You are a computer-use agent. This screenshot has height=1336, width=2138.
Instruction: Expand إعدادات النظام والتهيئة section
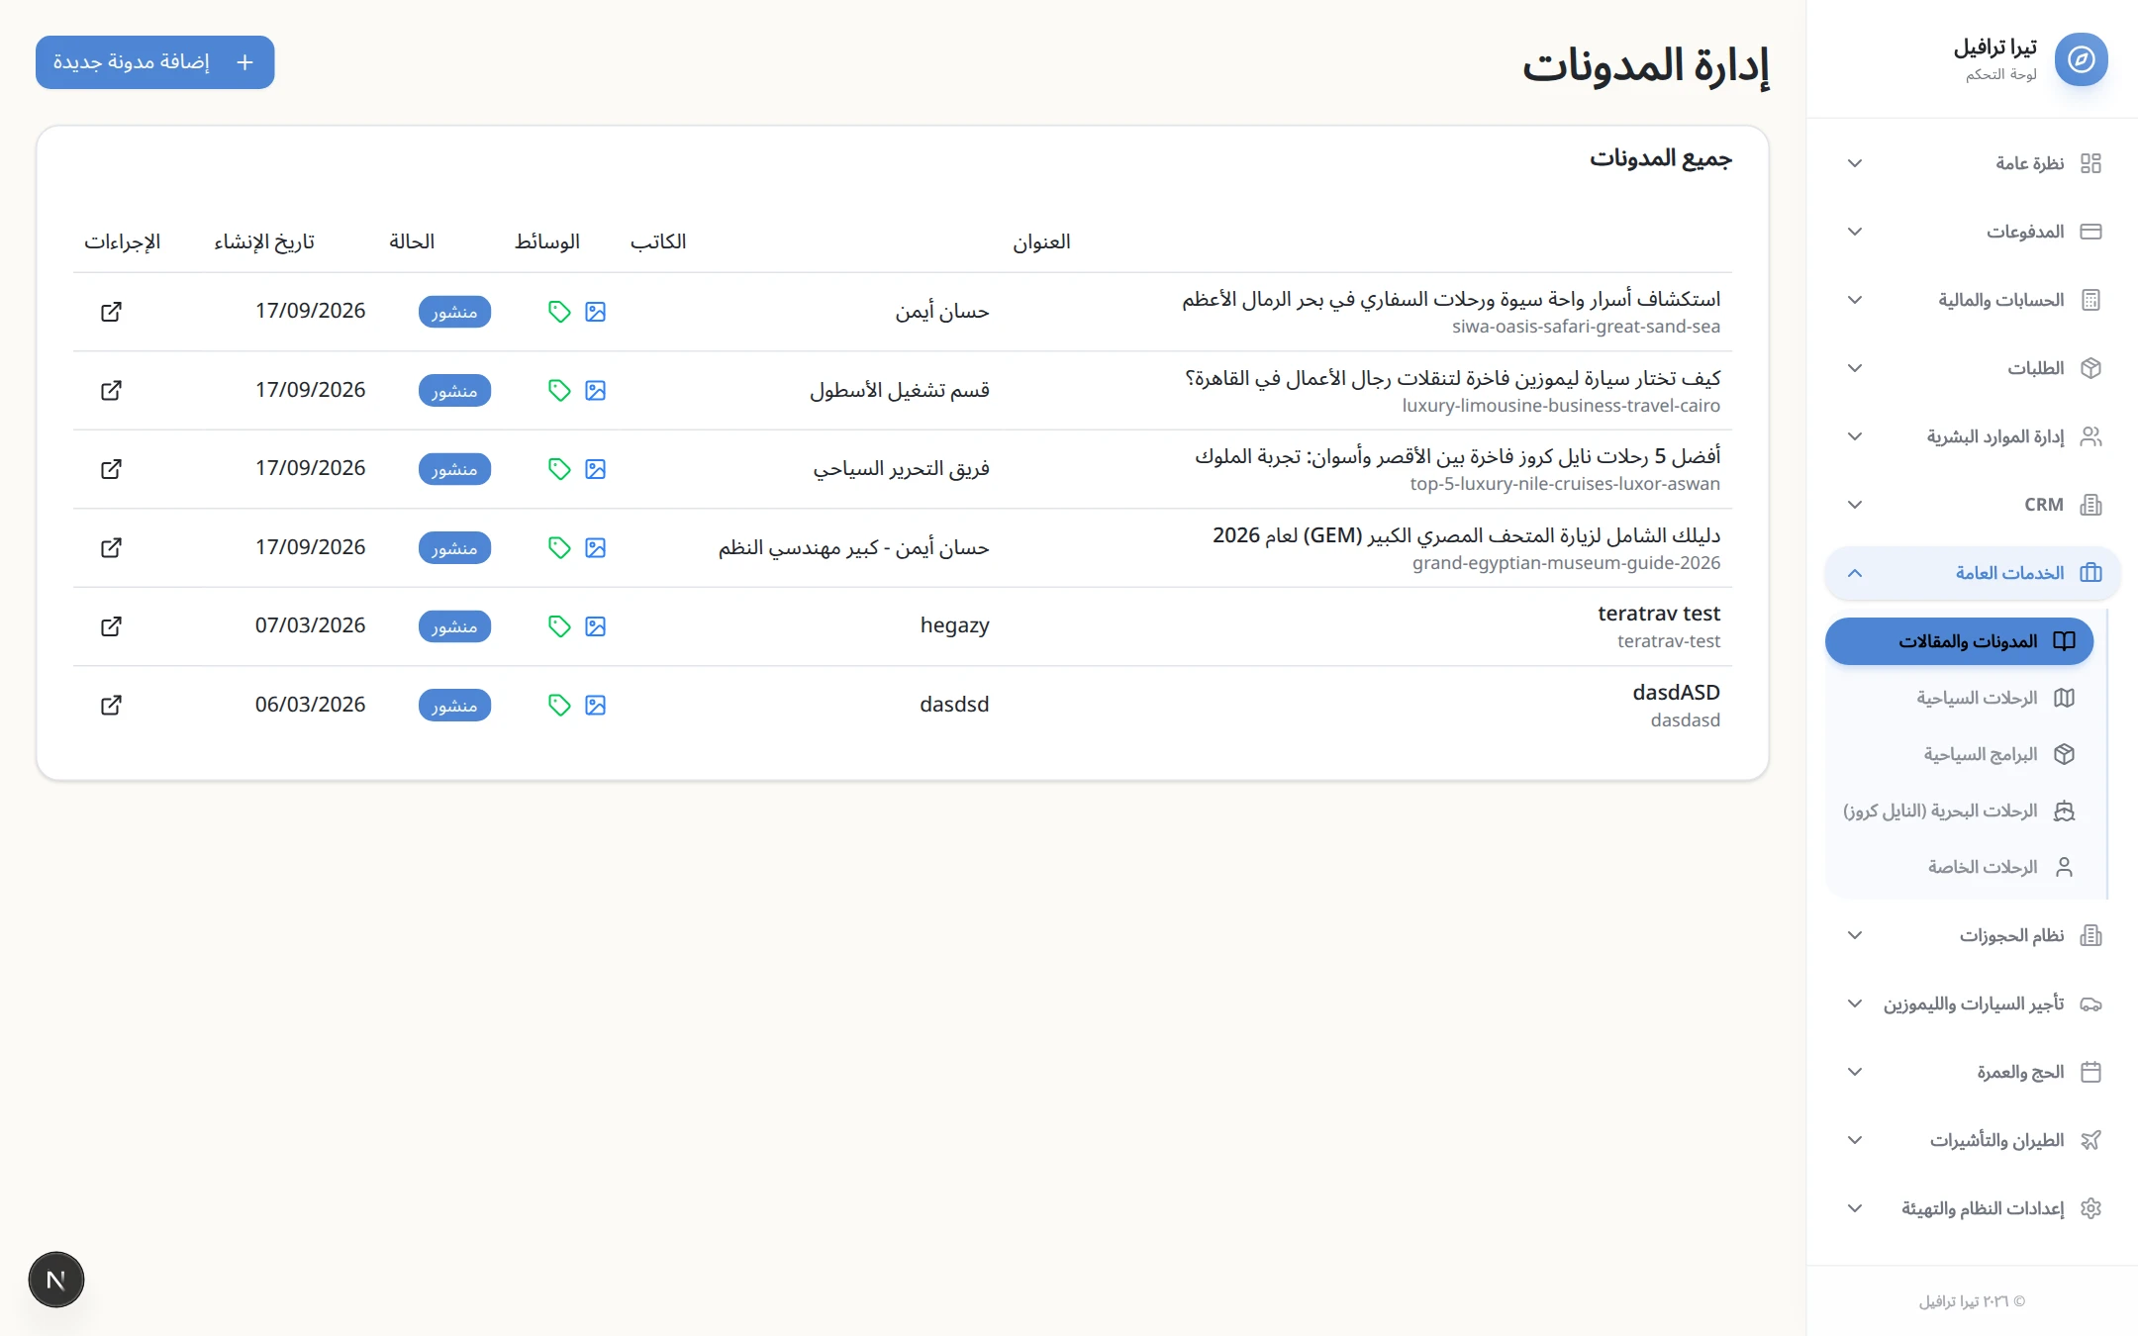pos(1973,1208)
